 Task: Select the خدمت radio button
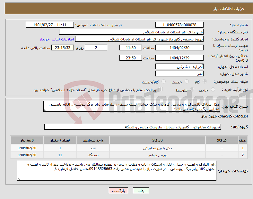point(187,82)
